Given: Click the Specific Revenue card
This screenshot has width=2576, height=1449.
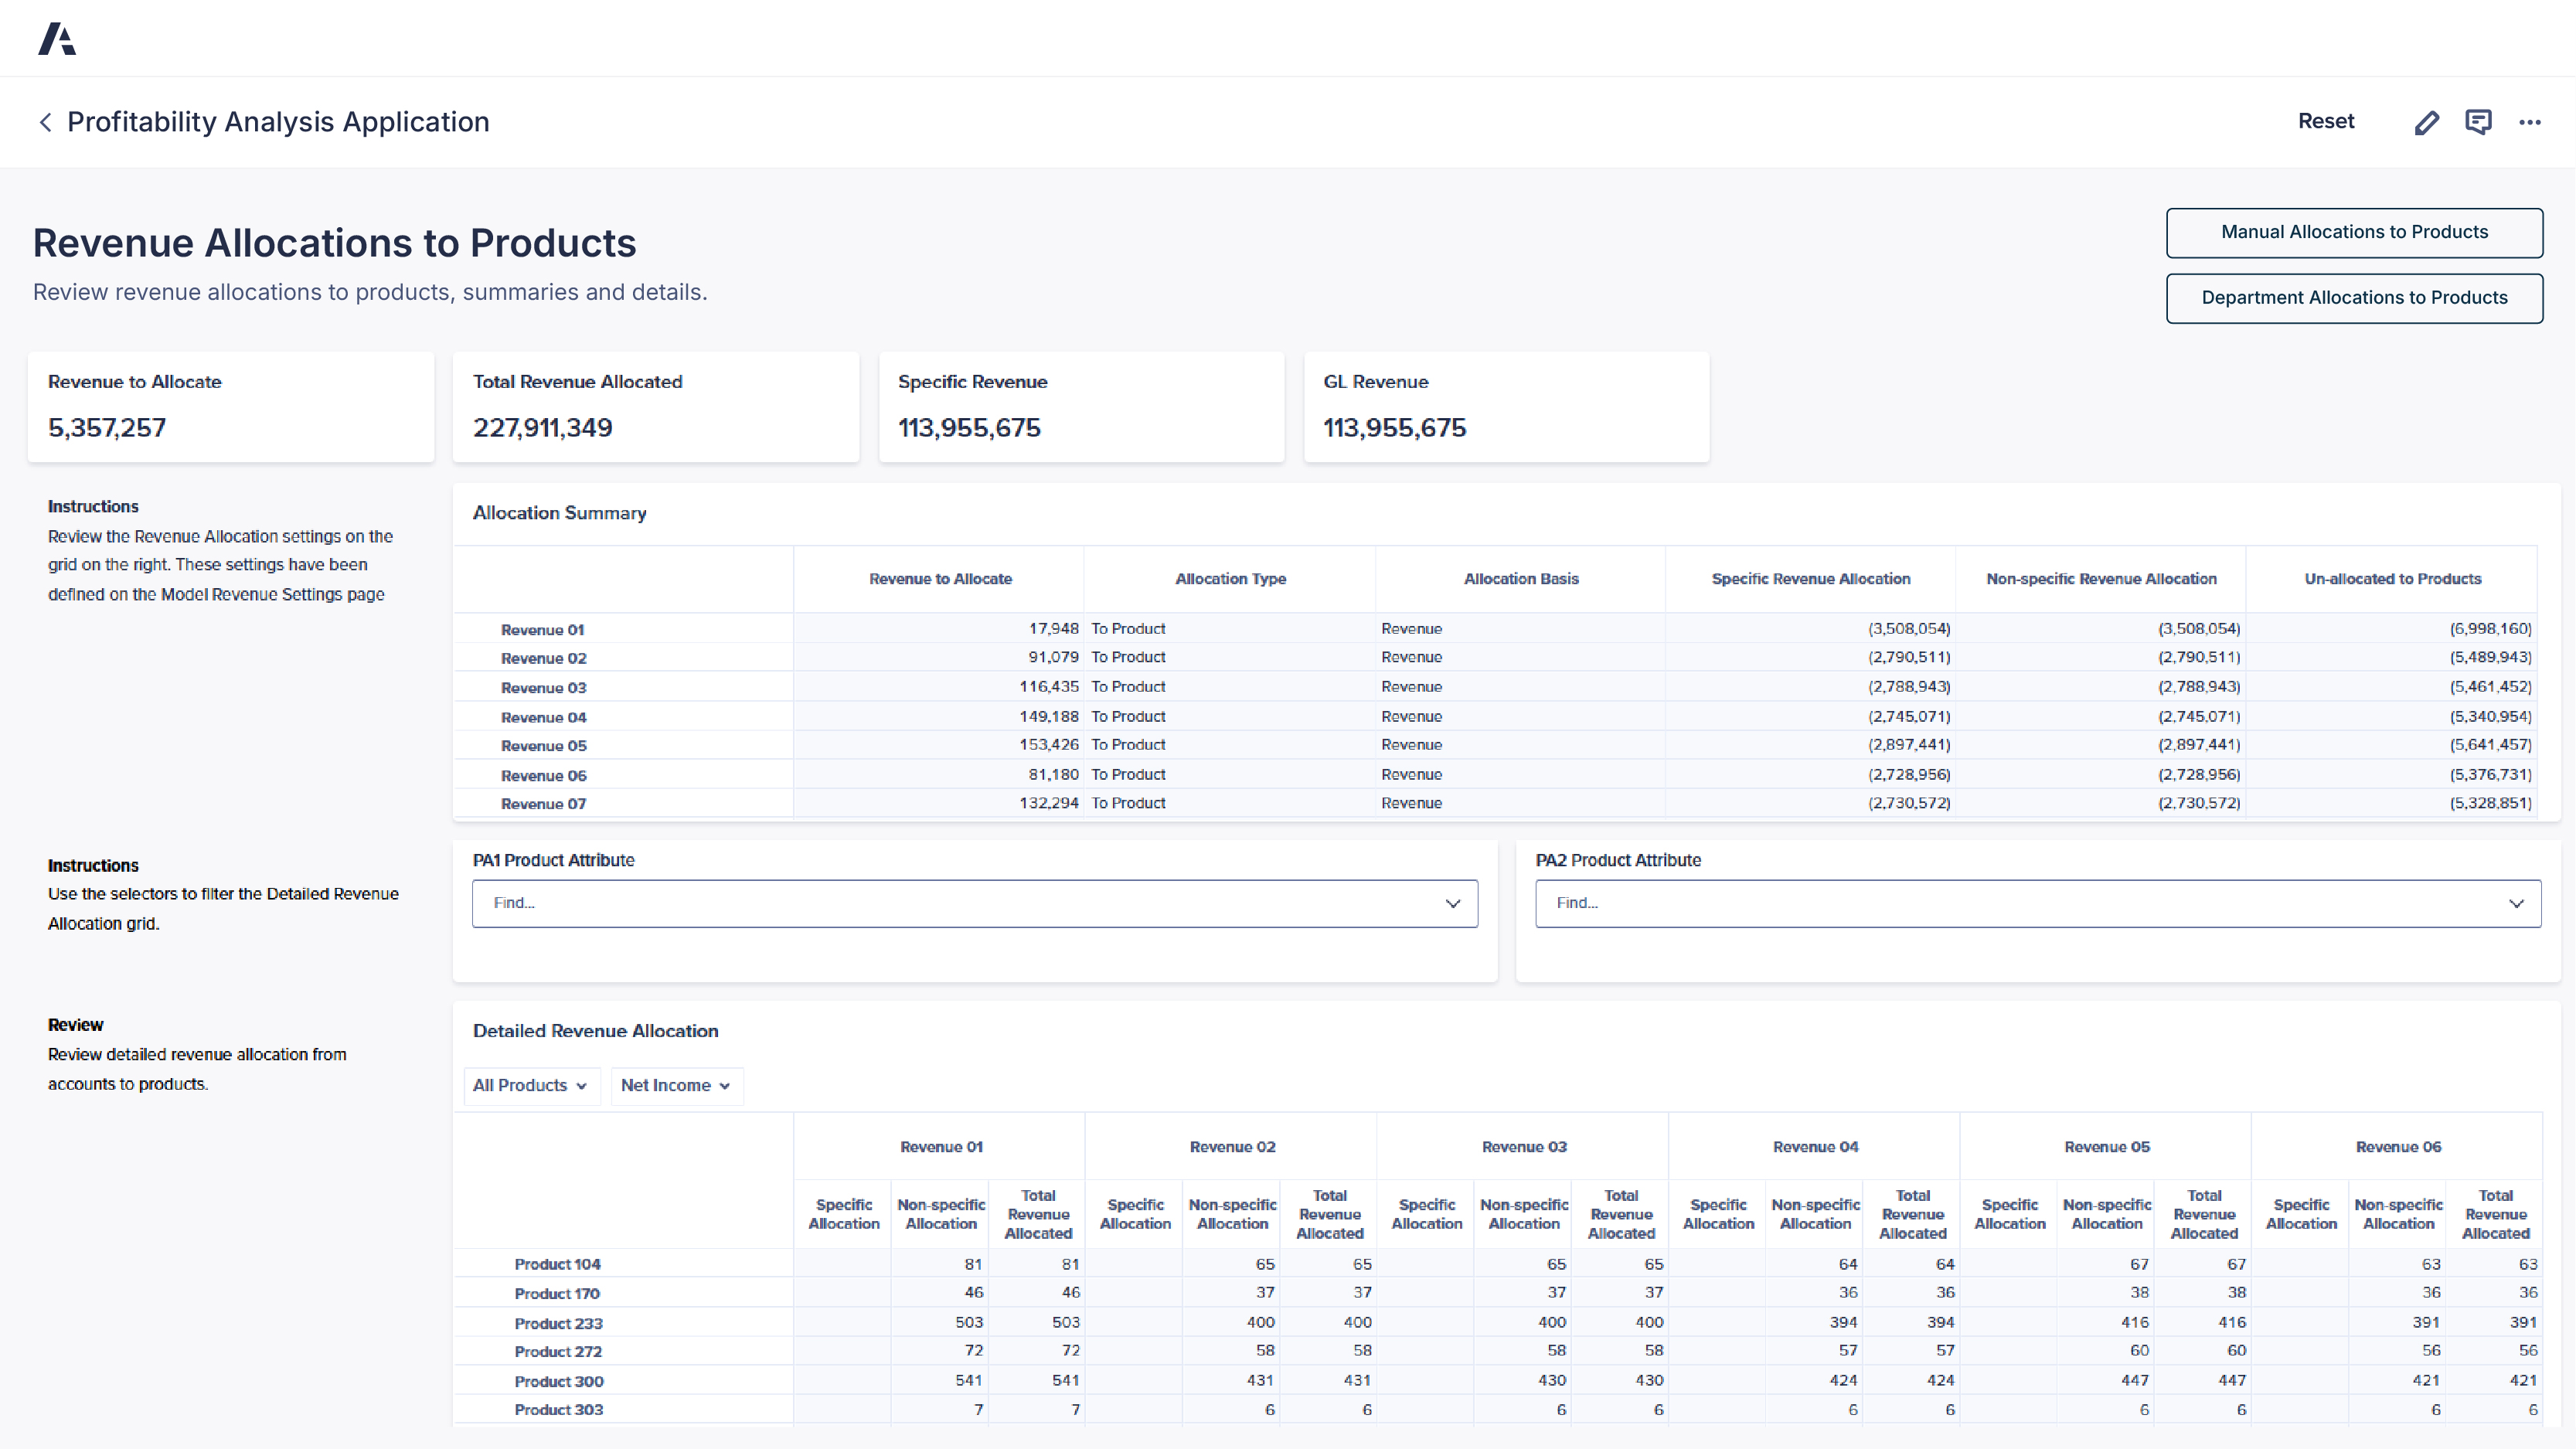Looking at the screenshot, I should (x=1081, y=407).
